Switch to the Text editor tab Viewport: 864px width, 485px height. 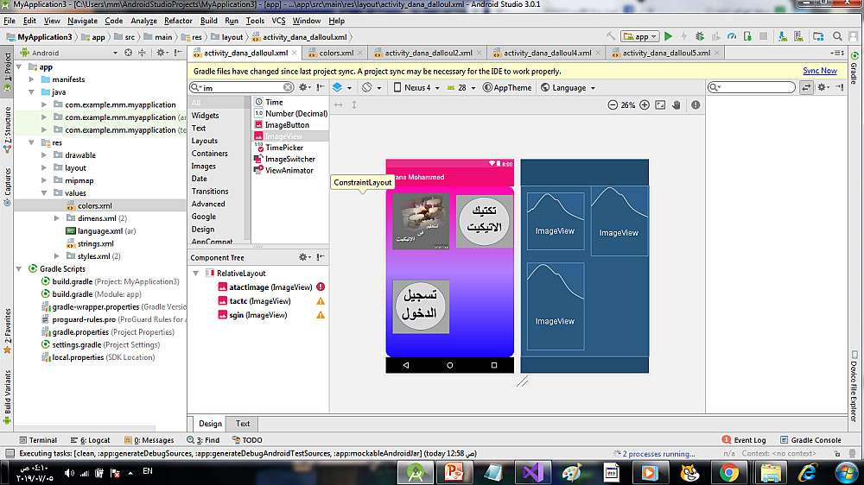243,424
